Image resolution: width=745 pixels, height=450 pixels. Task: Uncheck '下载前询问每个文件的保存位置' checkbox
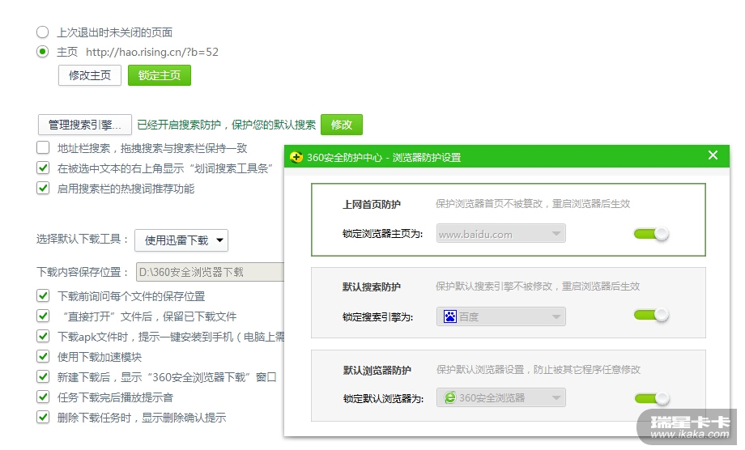click(x=43, y=296)
